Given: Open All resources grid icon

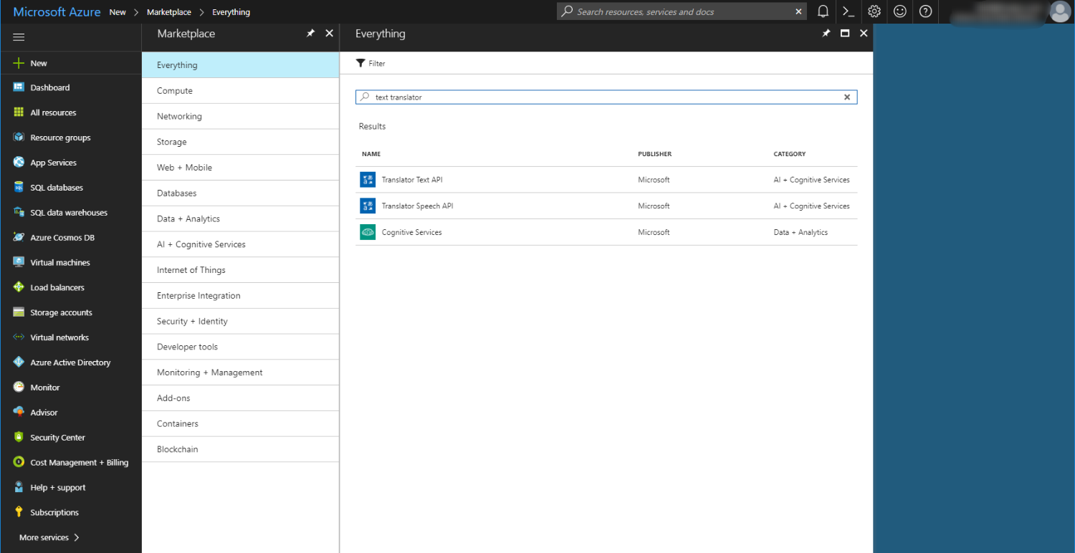Looking at the screenshot, I should (19, 112).
